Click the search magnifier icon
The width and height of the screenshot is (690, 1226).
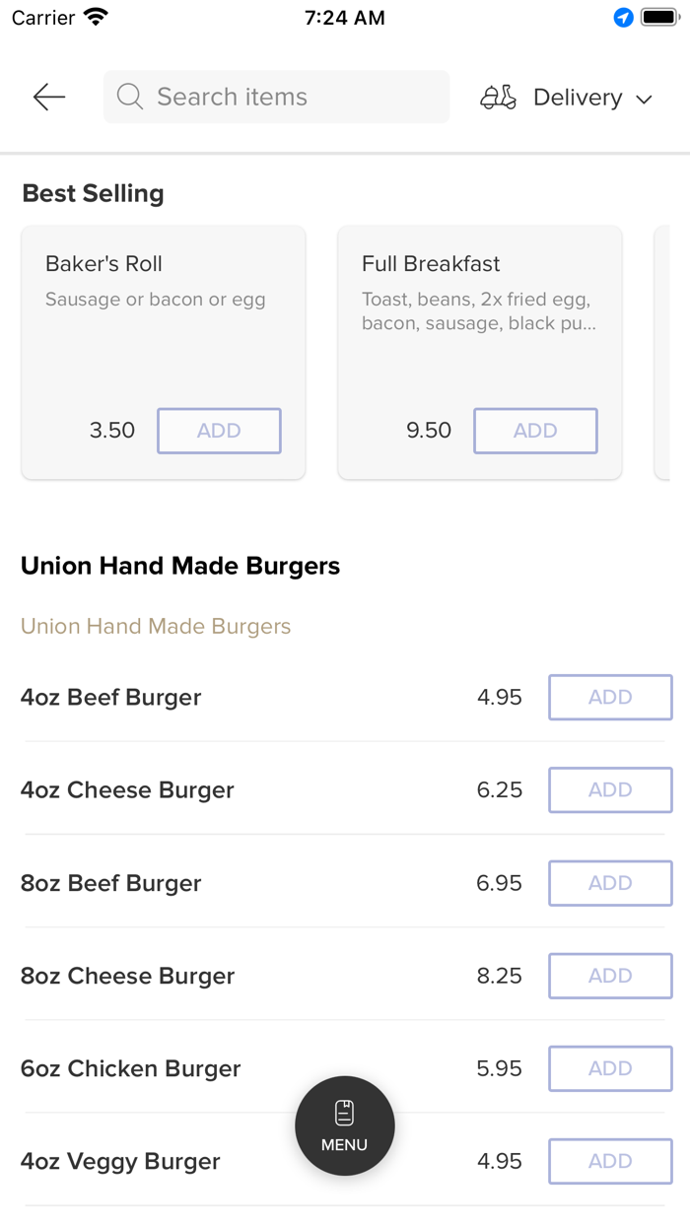click(x=129, y=97)
